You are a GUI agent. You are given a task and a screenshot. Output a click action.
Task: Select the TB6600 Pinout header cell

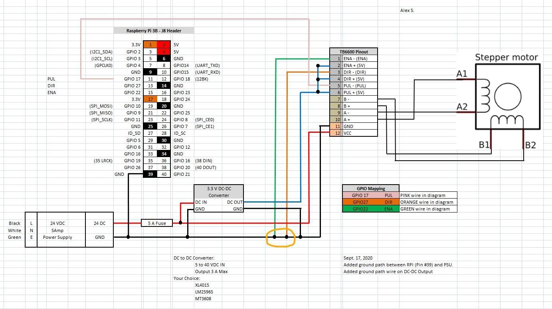354,51
